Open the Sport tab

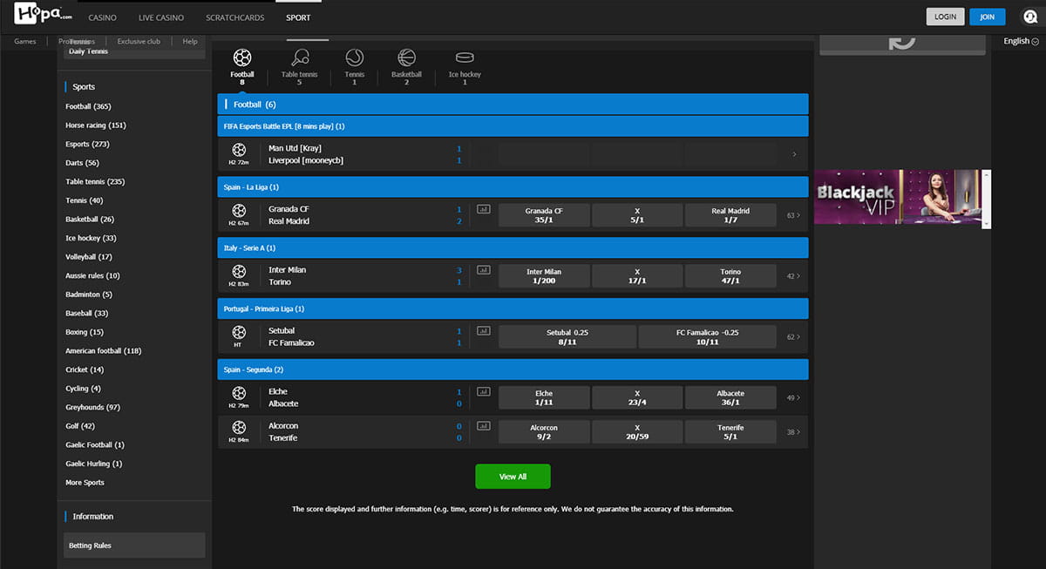tap(298, 17)
